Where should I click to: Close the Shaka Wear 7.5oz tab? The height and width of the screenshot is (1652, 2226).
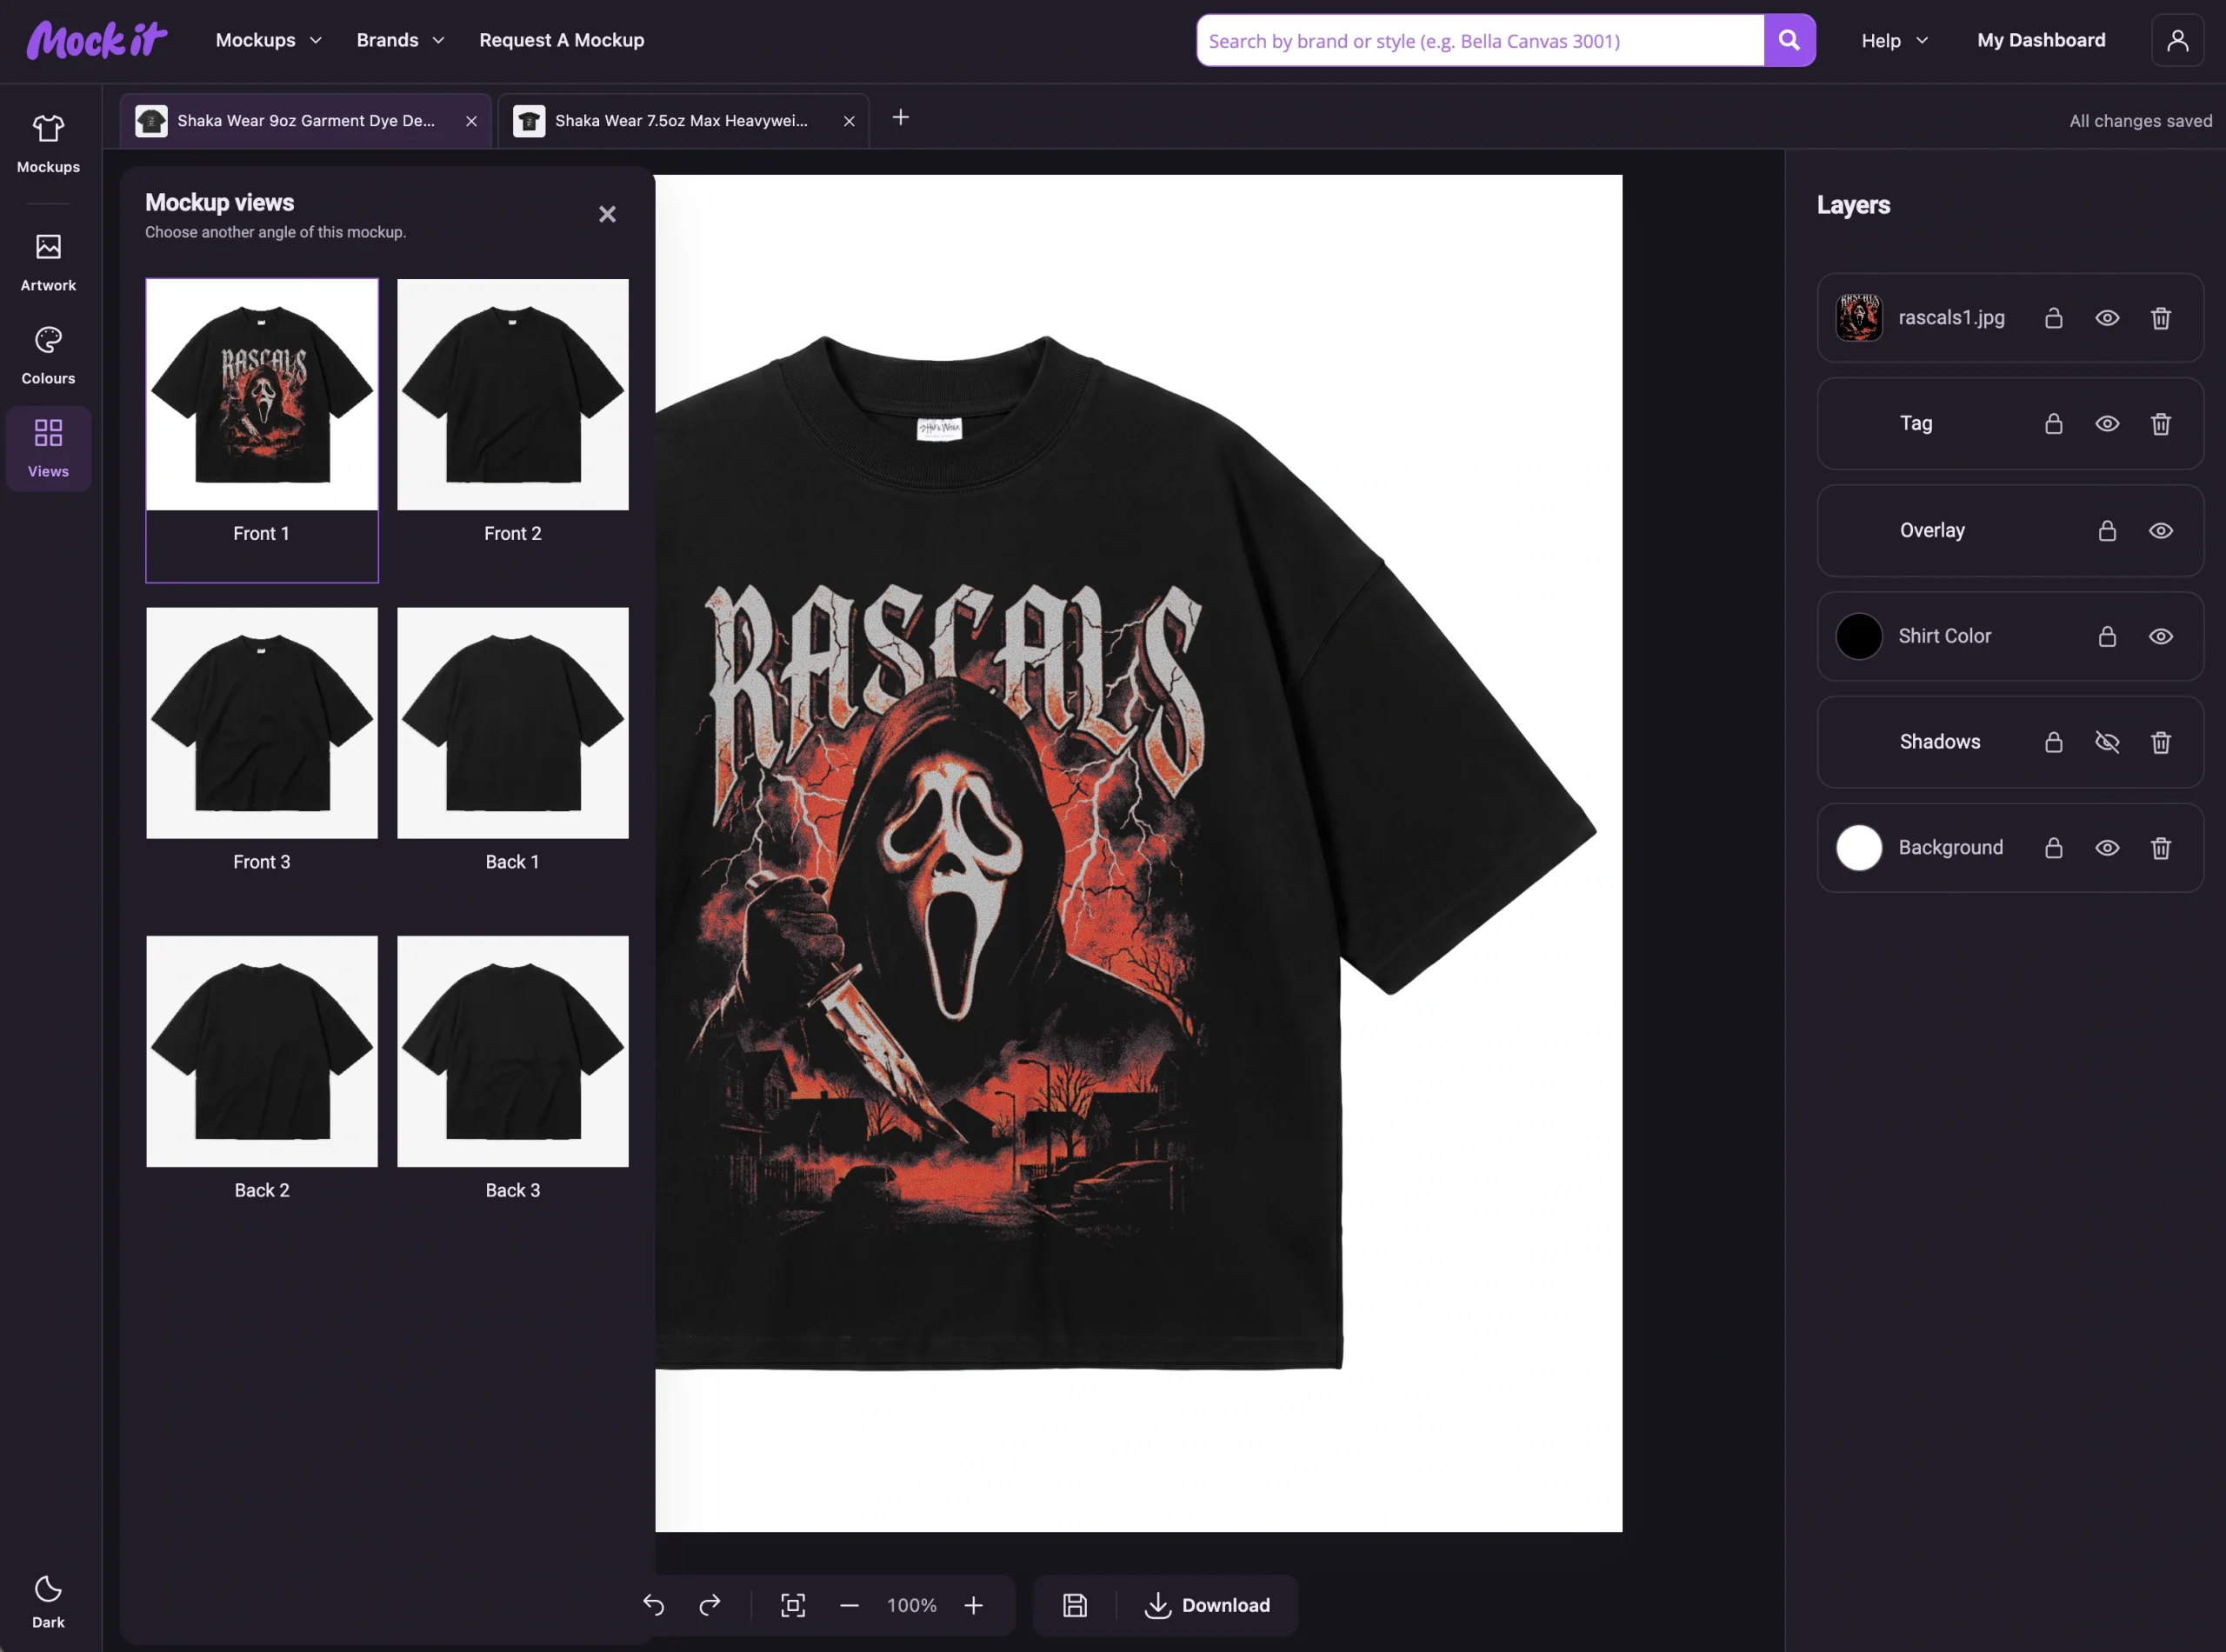[849, 121]
